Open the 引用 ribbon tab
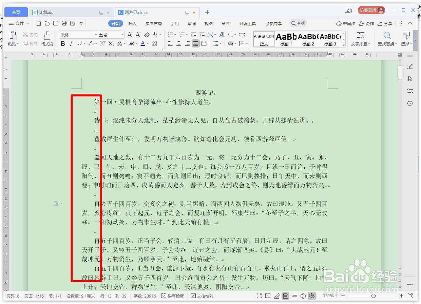The width and height of the screenshot is (421, 304). point(175,23)
